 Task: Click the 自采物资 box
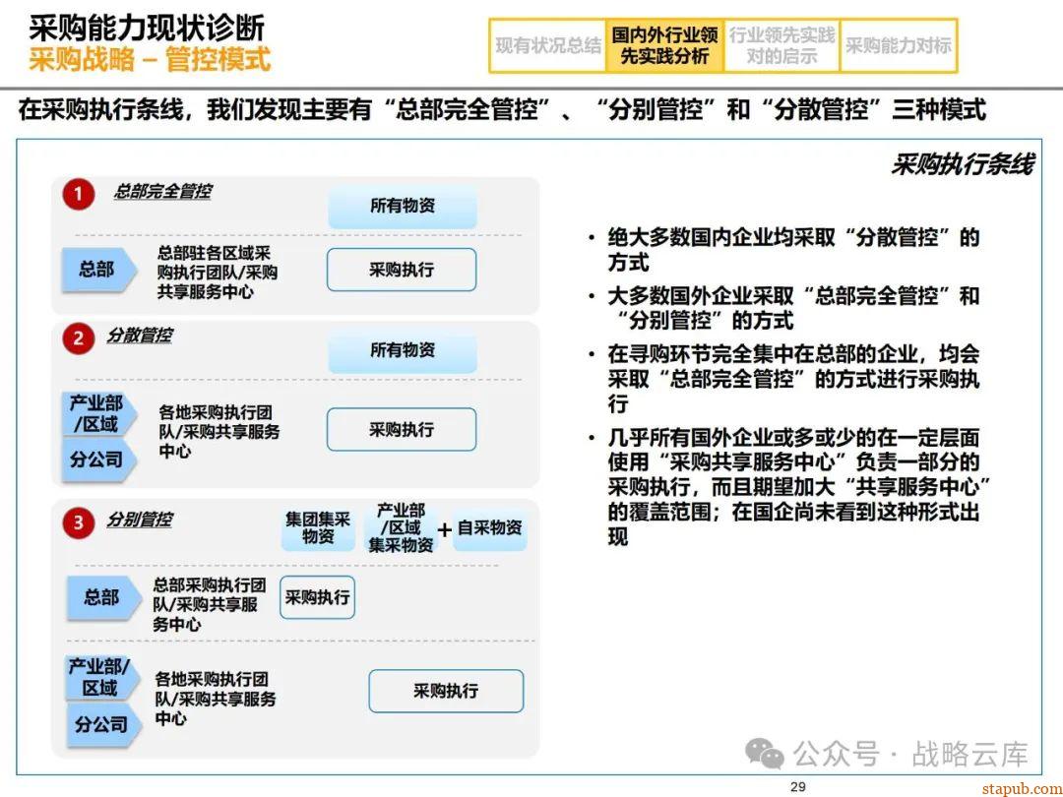click(x=489, y=528)
